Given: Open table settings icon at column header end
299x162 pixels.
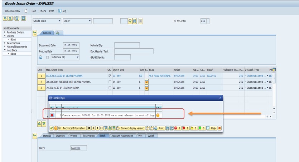Looking at the screenshot, I should [x=274, y=70].
